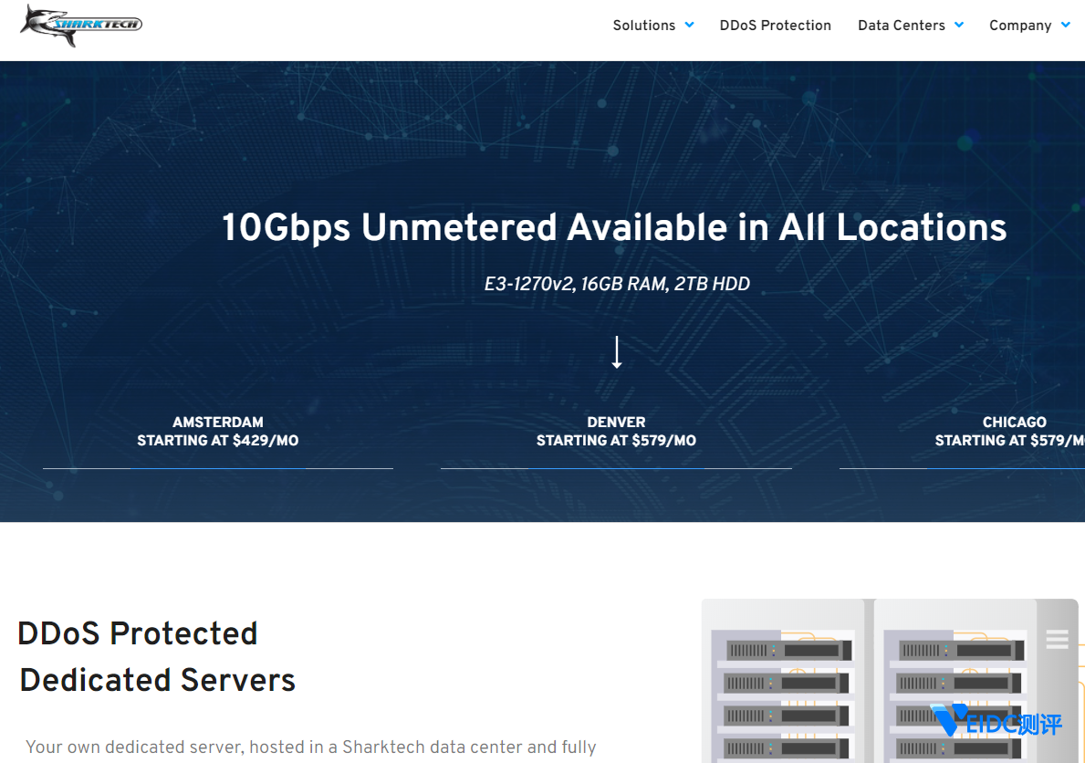Choose the Denver $579/mo offer

tap(616, 431)
